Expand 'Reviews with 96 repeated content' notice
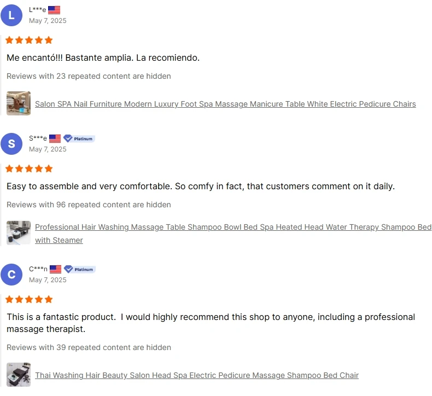This screenshot has height=396, width=432. [x=89, y=205]
